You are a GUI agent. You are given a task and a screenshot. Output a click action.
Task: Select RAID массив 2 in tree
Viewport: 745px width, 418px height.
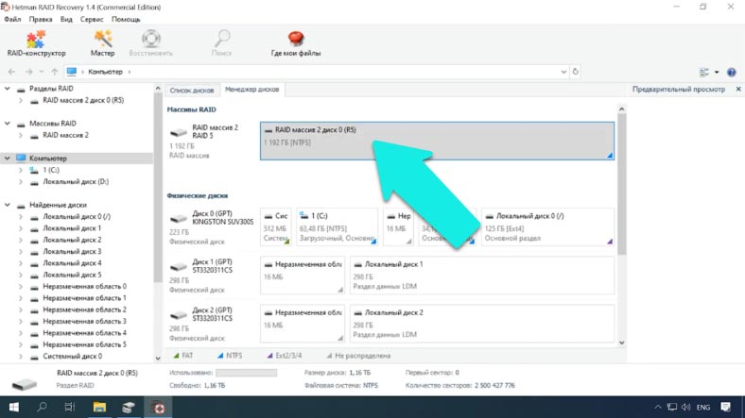65,135
